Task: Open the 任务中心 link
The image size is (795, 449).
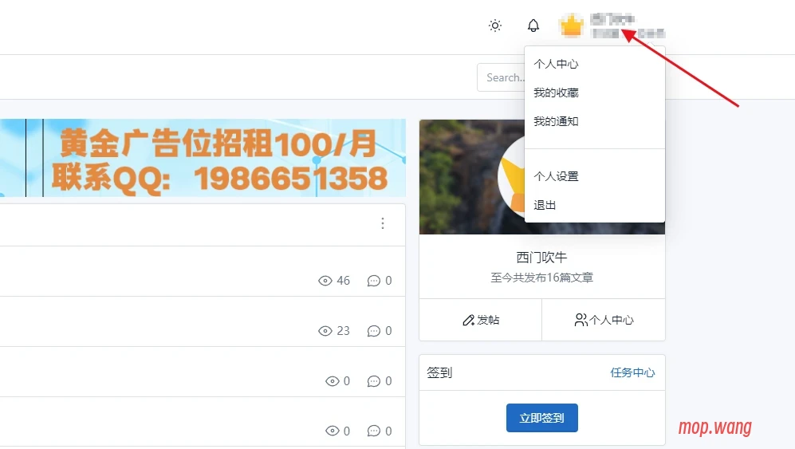Action: (632, 372)
